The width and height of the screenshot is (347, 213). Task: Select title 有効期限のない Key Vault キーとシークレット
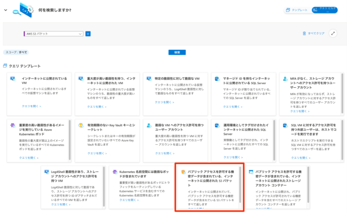[111, 127]
